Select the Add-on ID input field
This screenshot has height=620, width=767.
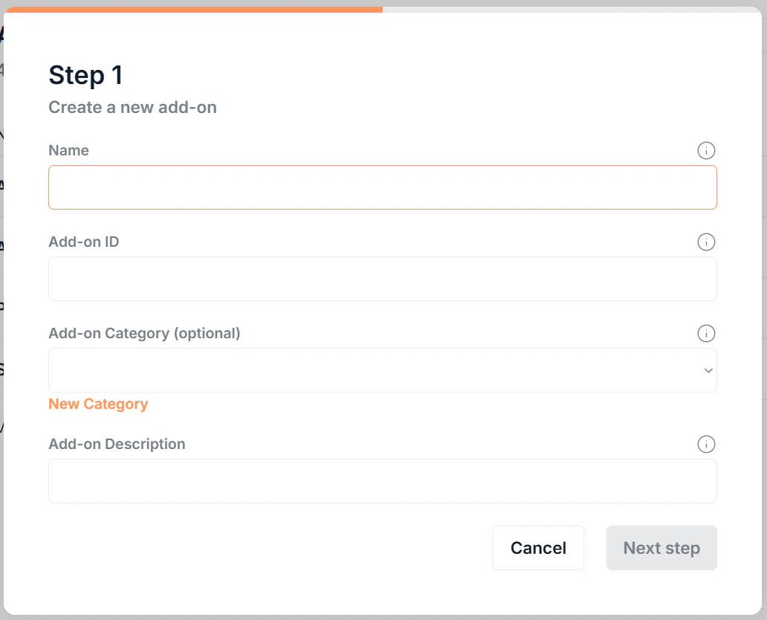click(383, 278)
